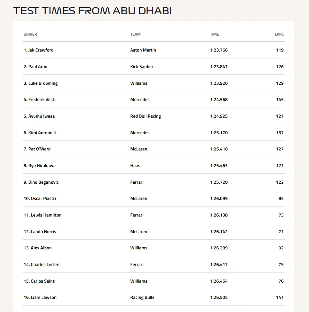Click Alex Albon's 92 laps count
The image size is (309, 312).
(281, 248)
